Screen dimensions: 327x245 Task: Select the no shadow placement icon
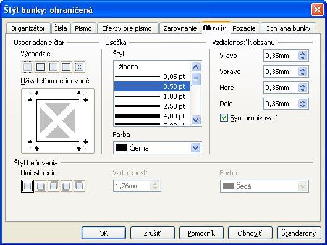tap(28, 186)
